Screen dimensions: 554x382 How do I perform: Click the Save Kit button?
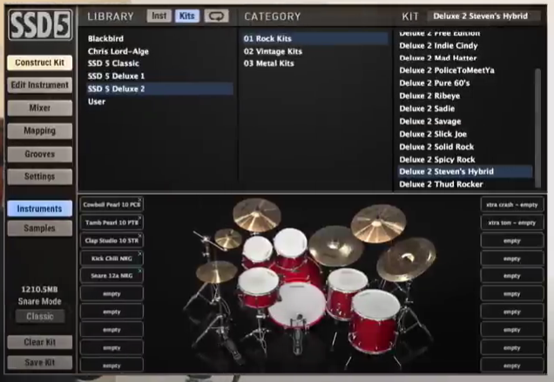coord(39,363)
